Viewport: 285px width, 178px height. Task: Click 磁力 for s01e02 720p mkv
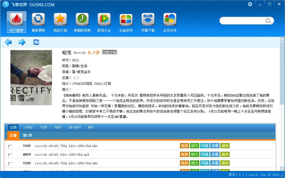coord(194,163)
